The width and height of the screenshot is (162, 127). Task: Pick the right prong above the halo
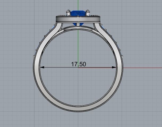[x=88, y=13]
